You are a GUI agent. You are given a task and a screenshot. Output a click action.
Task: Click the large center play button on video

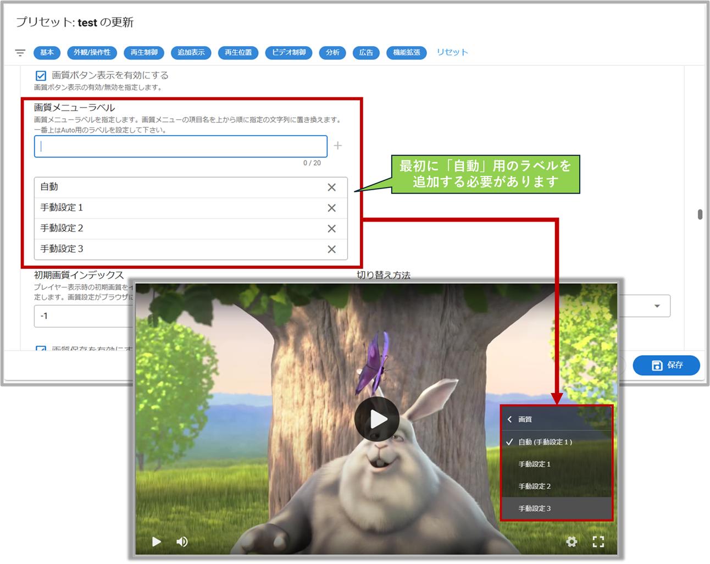[377, 419]
